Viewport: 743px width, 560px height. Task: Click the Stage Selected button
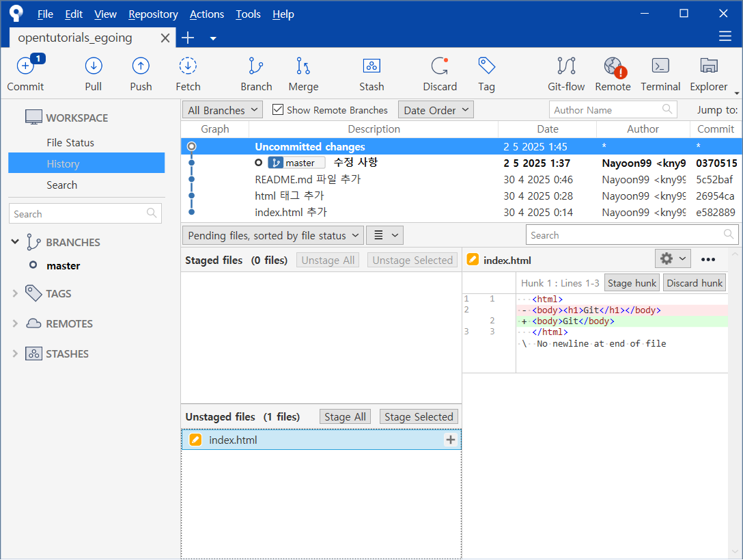(419, 416)
